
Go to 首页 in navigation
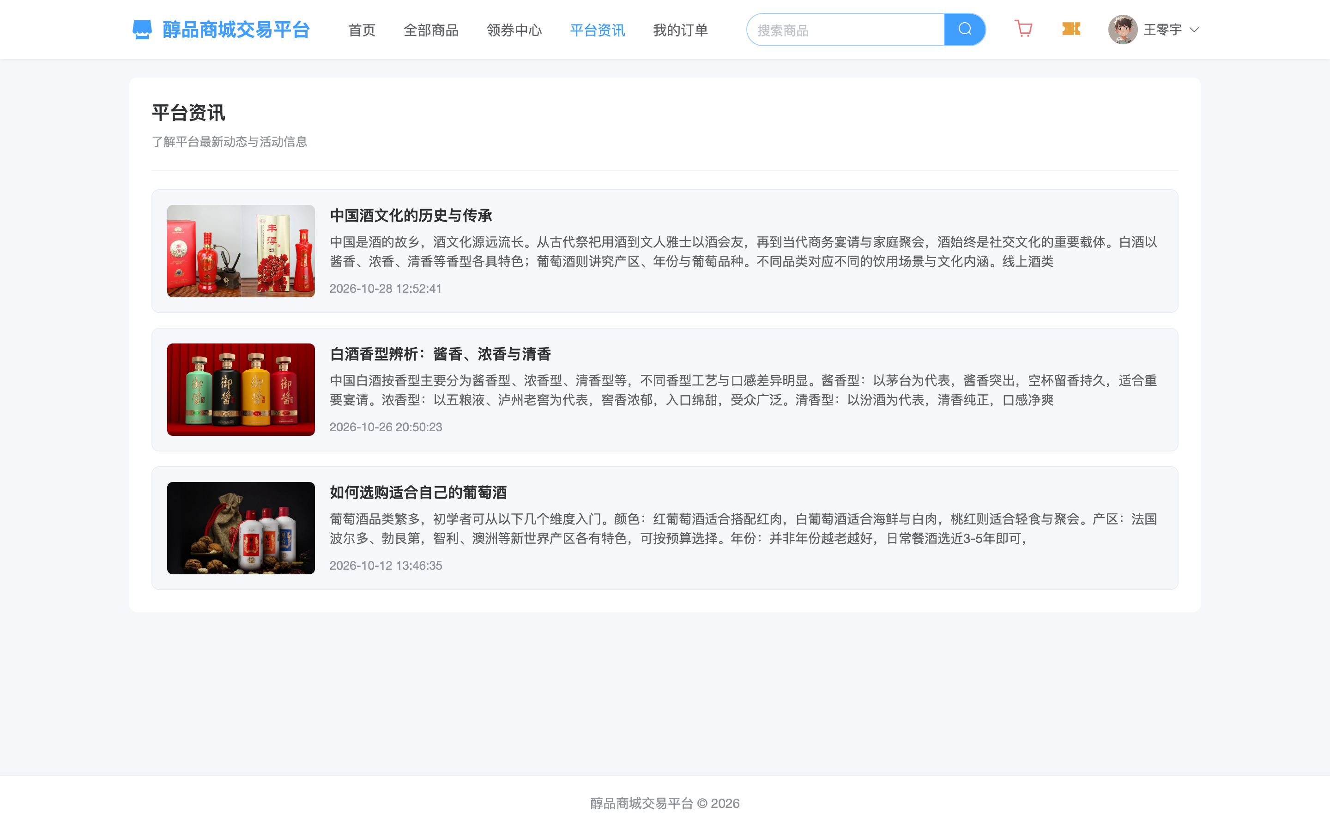coord(362,30)
